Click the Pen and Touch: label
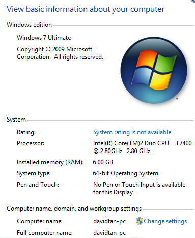The height and width of the screenshot is (238, 195). tap(38, 185)
